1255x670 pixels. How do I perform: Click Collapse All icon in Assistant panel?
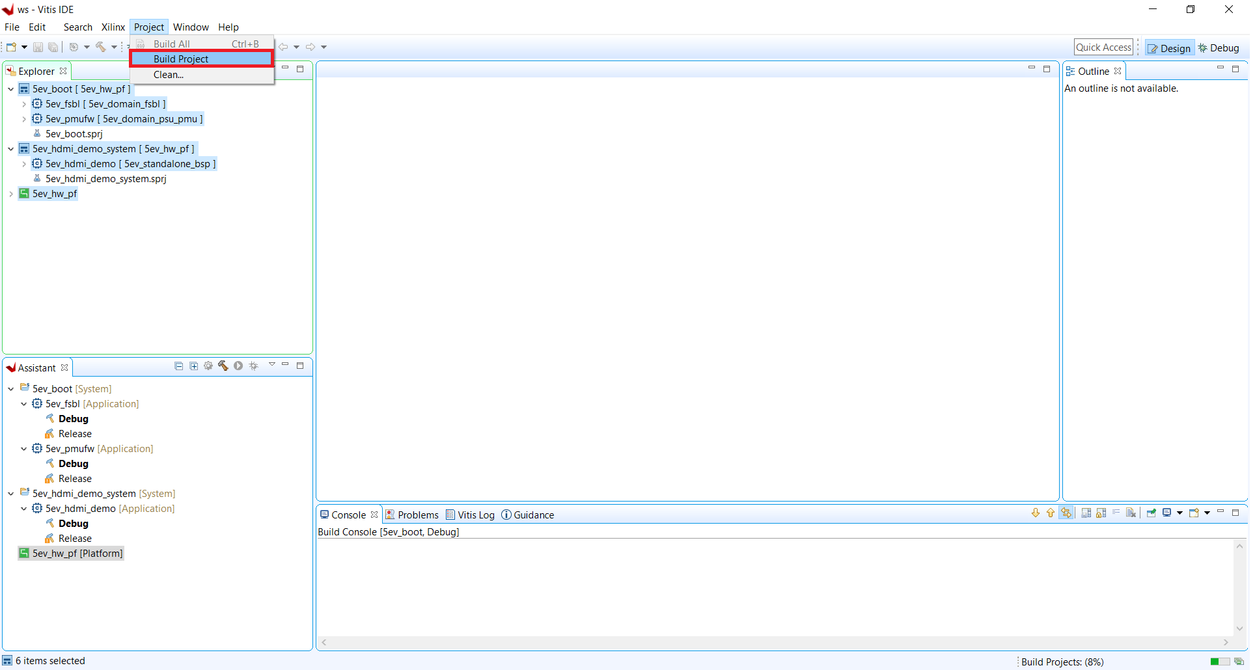(179, 366)
